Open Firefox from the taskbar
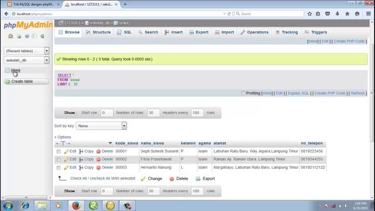The height and width of the screenshot is (211, 375). [x=76, y=206]
